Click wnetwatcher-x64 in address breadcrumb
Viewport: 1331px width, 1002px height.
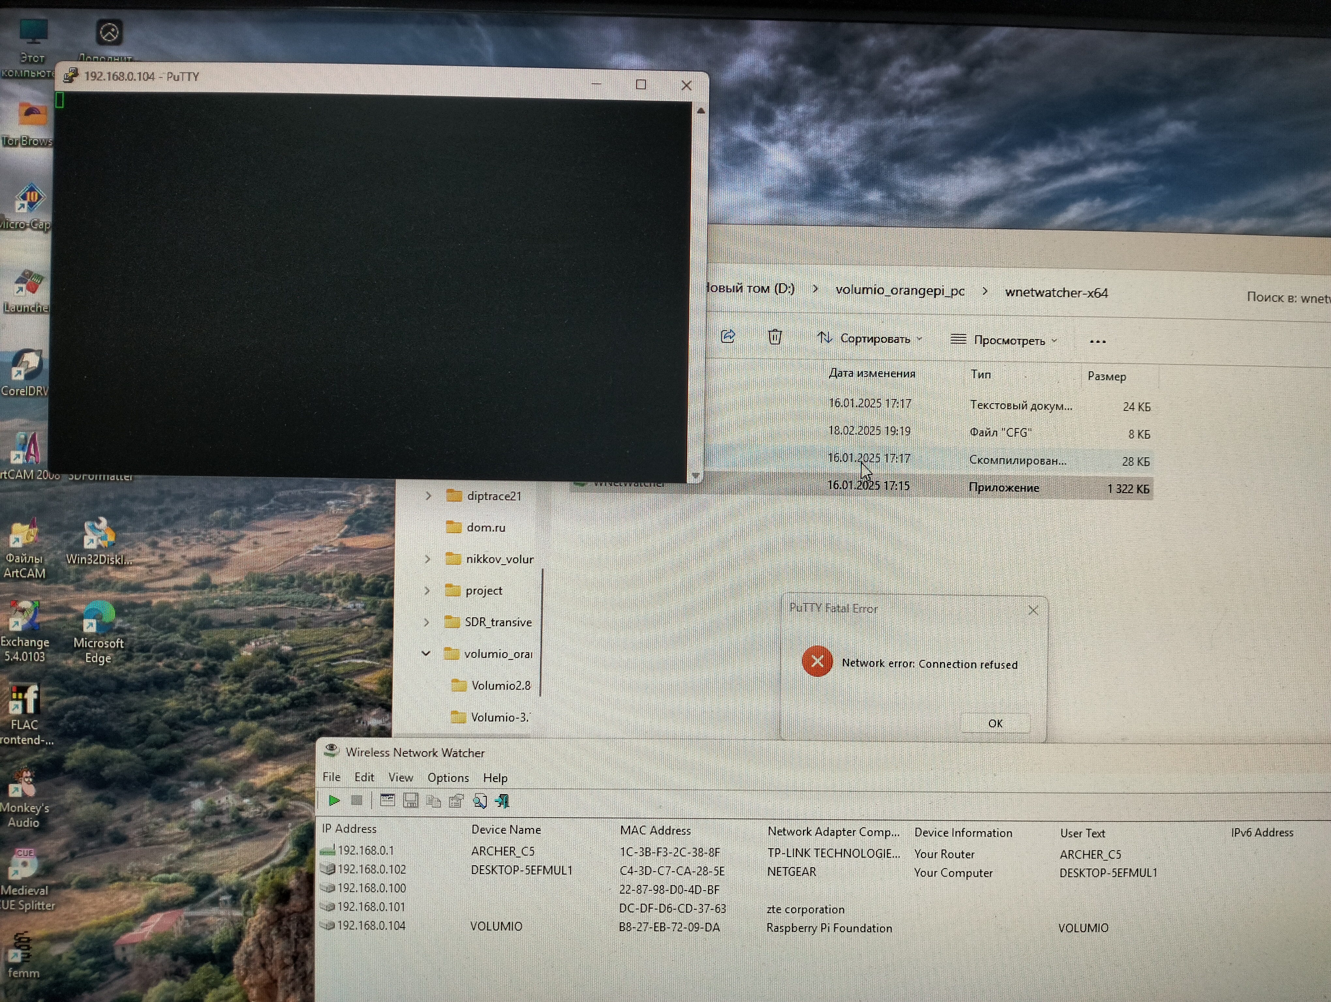(x=1056, y=293)
